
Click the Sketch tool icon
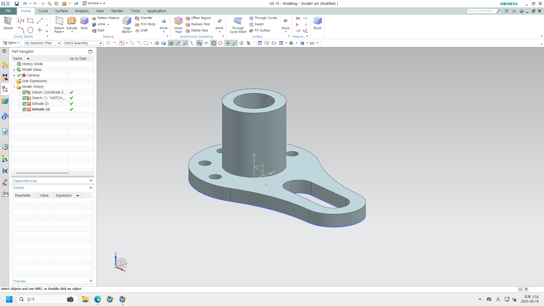[x=8, y=21]
